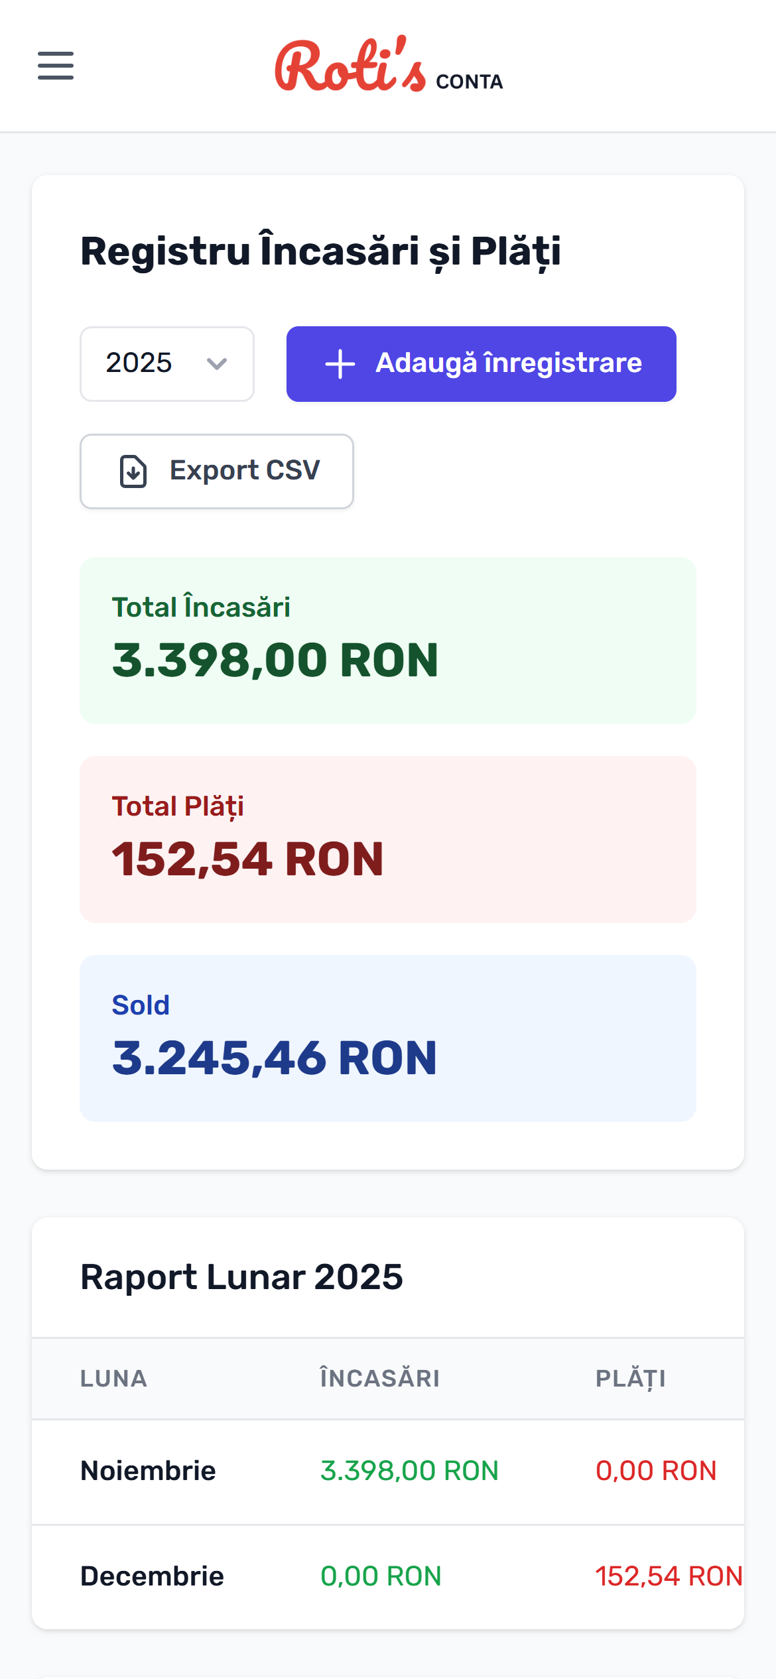This screenshot has height=1679, width=776.
Task: Expand the Raport Lunar 2025 section
Action: (x=243, y=1276)
